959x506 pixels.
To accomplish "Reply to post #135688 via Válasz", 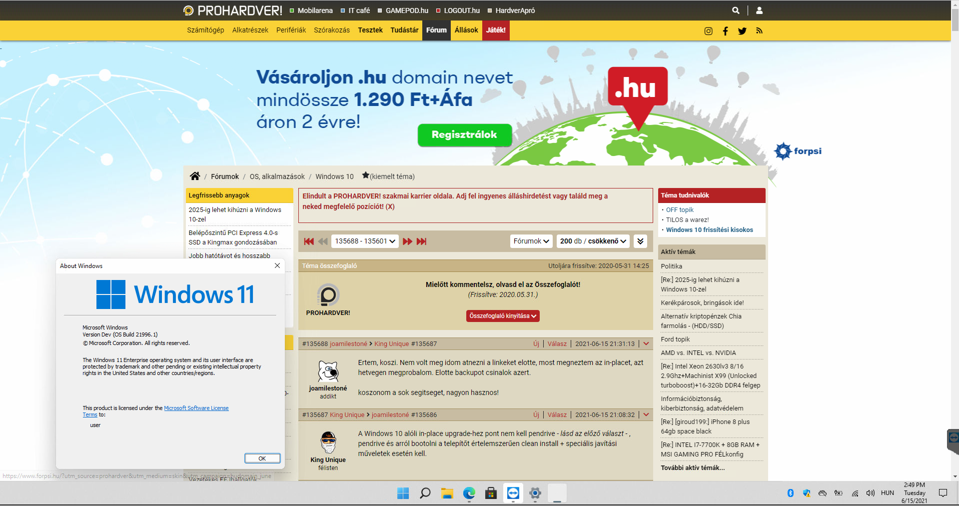I will 557,343.
